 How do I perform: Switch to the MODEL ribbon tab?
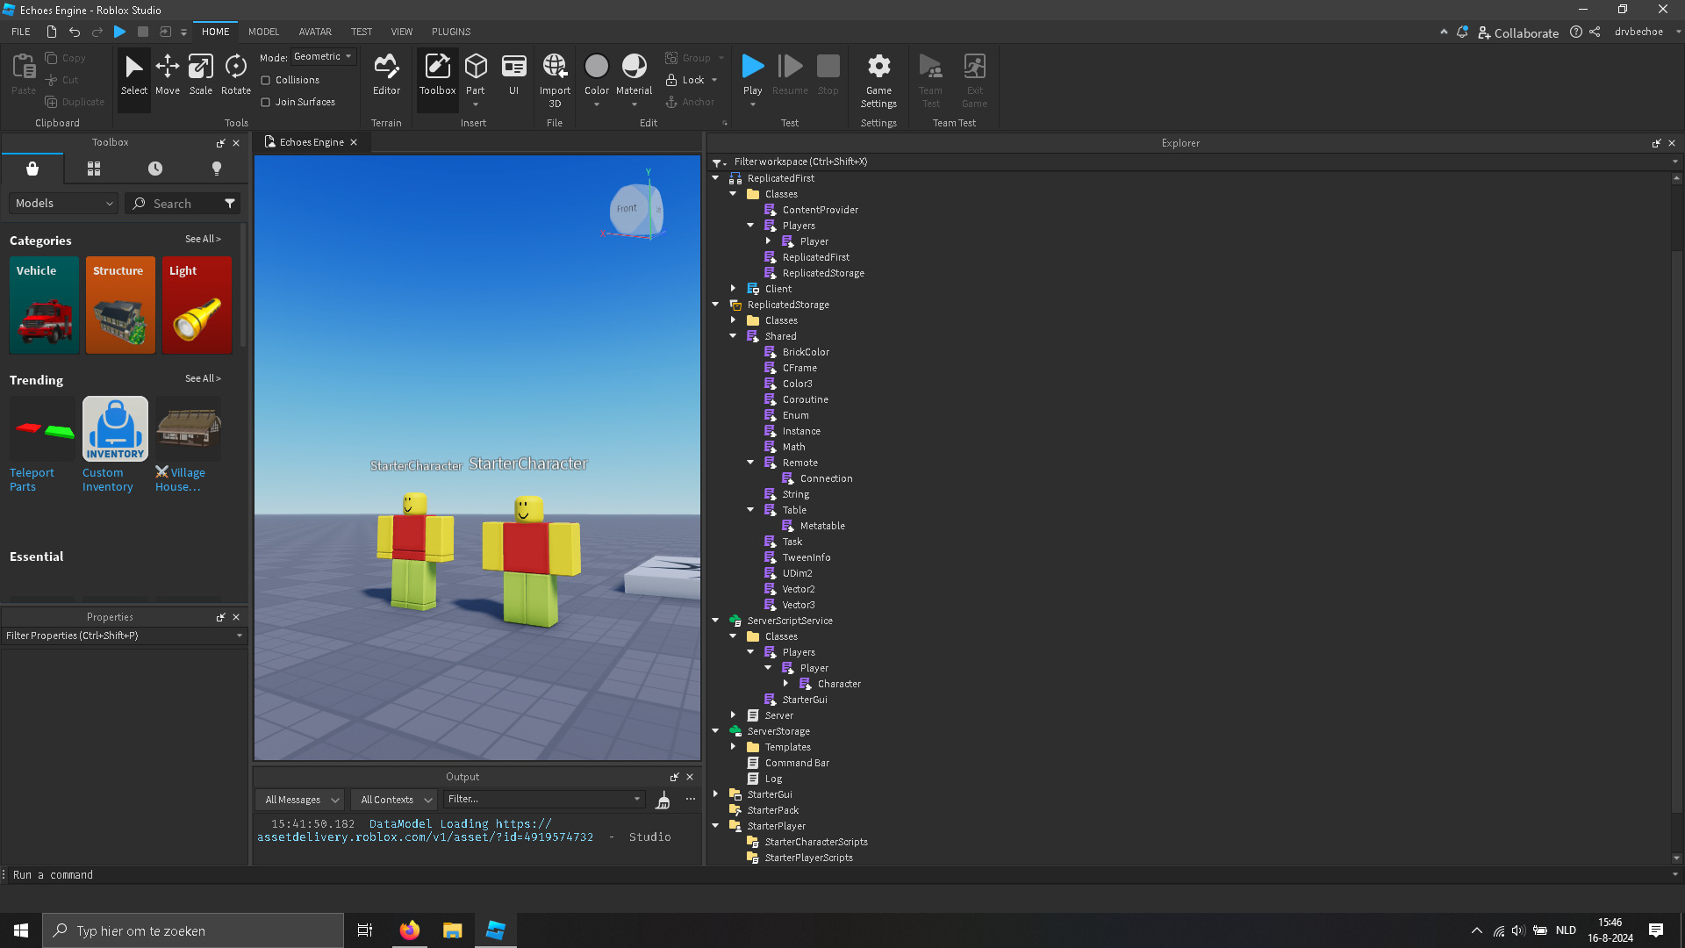tap(262, 32)
